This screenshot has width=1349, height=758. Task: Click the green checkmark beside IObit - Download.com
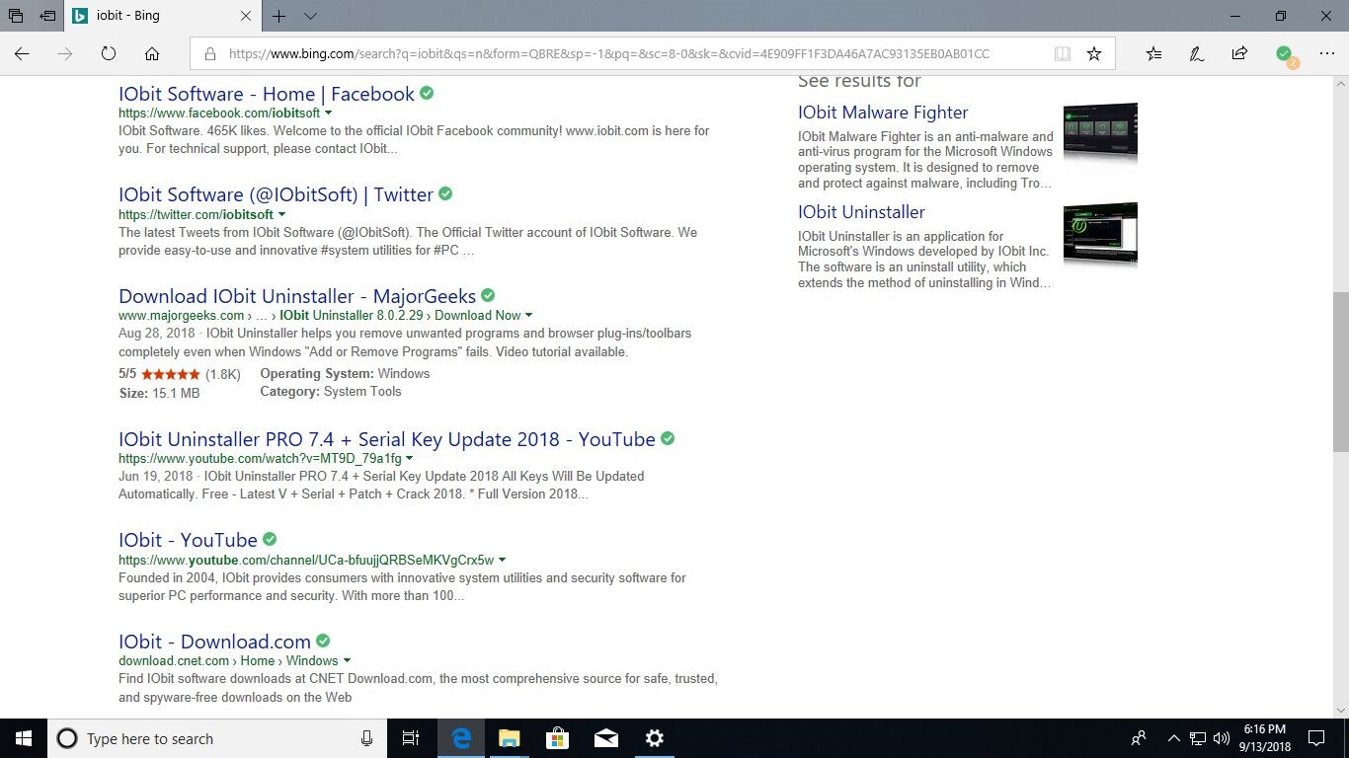point(323,641)
